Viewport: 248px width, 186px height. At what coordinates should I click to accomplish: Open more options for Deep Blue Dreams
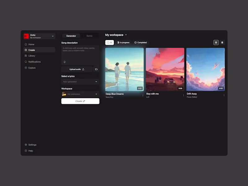click(x=143, y=95)
